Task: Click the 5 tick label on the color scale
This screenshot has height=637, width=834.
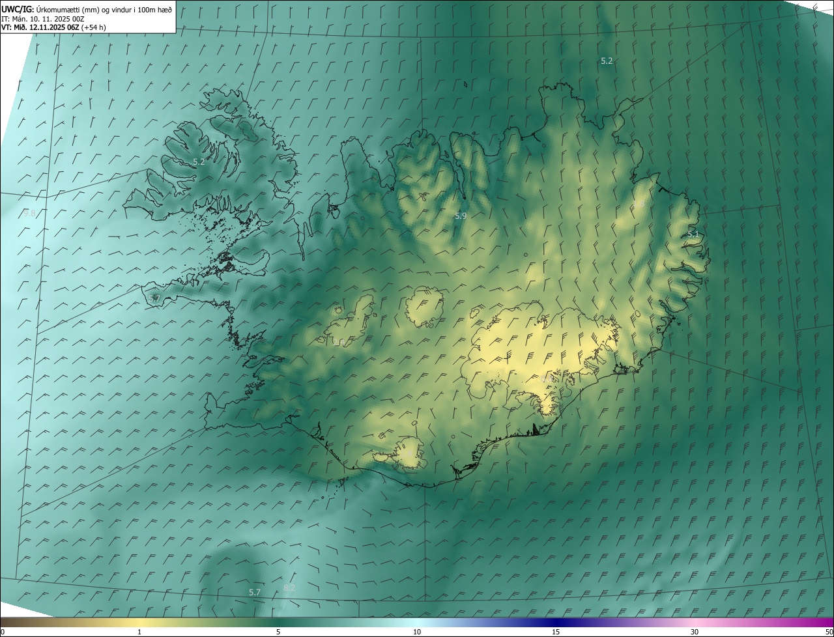Action: click(x=278, y=632)
